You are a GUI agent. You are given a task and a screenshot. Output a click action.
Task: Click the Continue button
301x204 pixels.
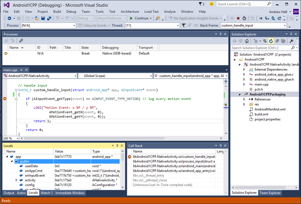139,18
